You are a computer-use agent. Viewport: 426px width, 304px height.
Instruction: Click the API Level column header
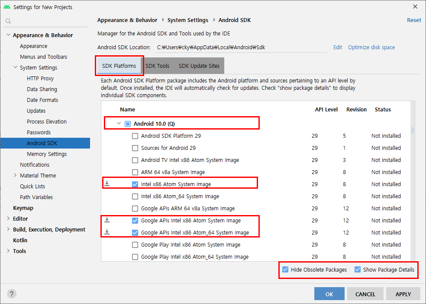tap(326, 109)
